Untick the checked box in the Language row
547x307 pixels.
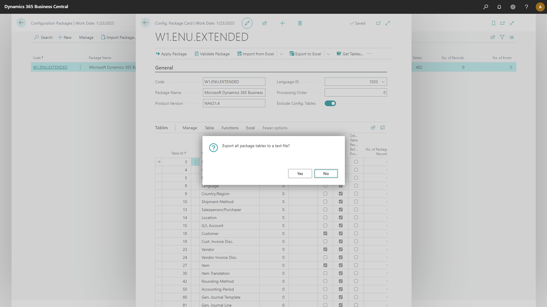pos(341,186)
